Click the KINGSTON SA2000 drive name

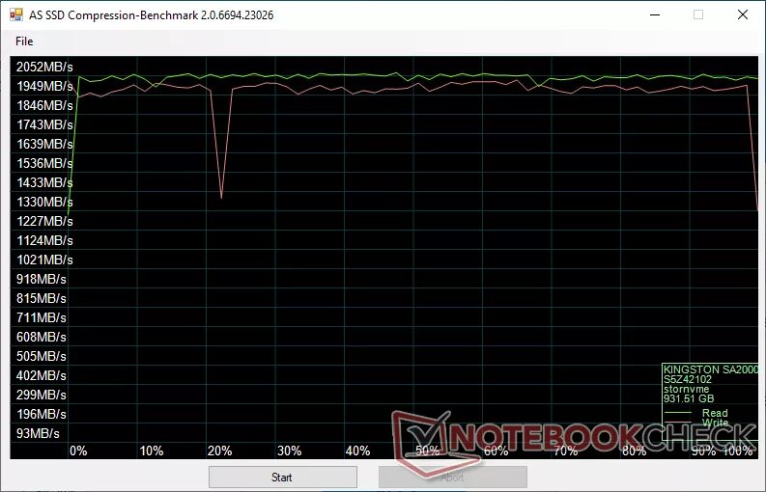point(711,369)
